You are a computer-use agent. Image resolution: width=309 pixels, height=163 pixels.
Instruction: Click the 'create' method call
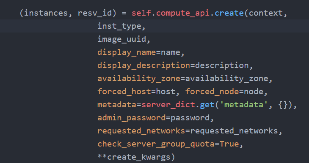click(229, 13)
